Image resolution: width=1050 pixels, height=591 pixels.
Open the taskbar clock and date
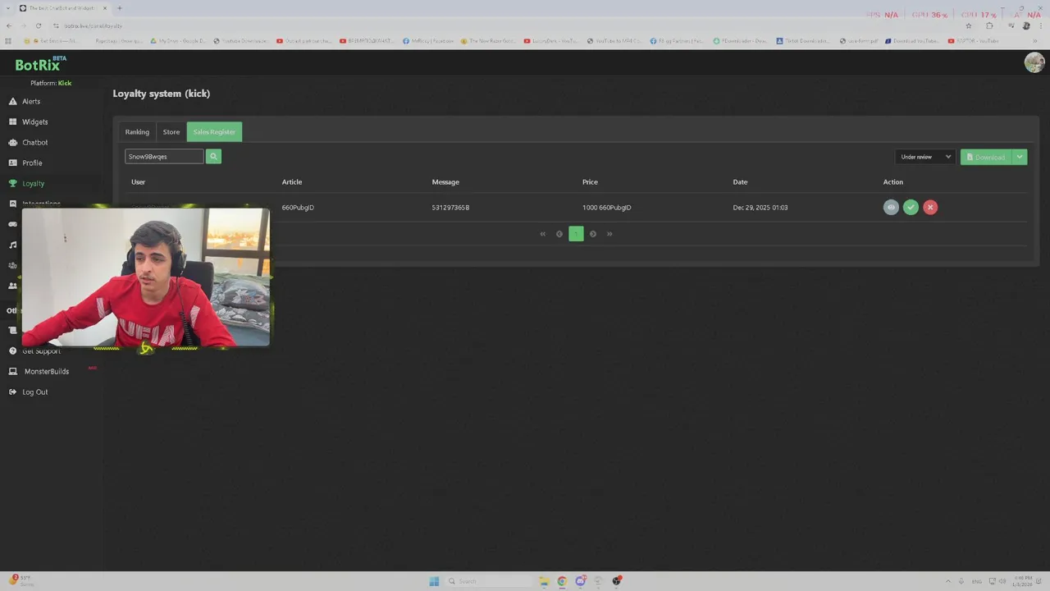[1023, 581]
